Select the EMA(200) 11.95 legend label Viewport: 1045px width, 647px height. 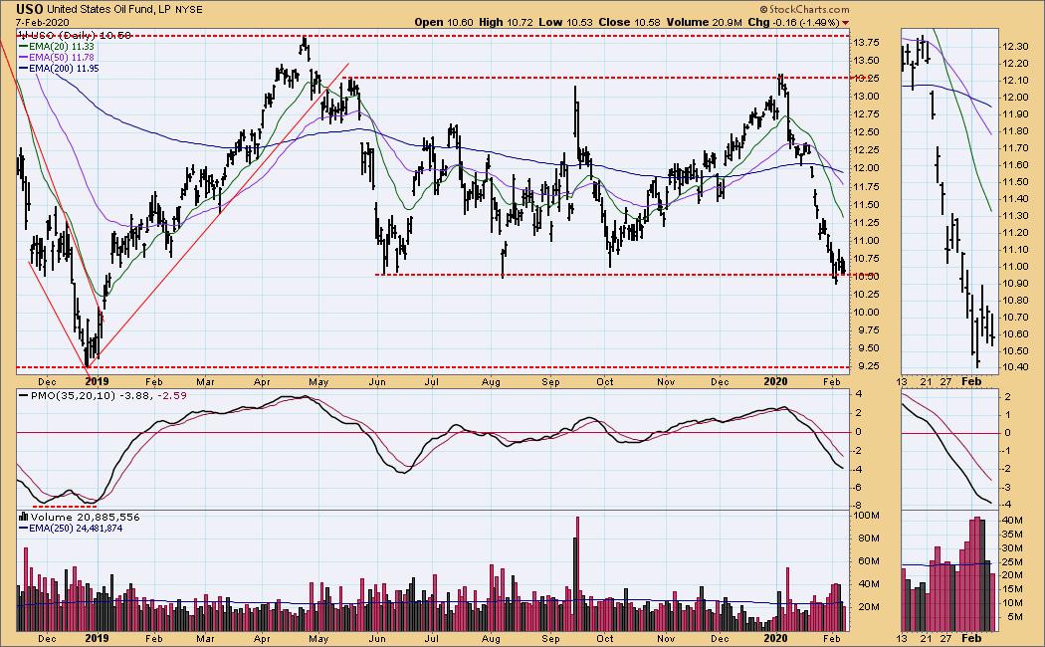64,68
